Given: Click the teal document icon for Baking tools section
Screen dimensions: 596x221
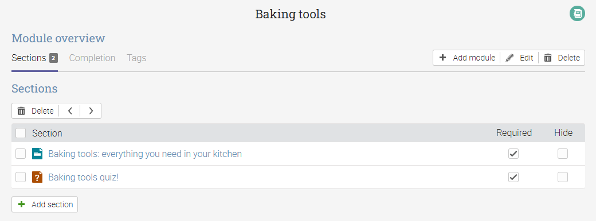Looking at the screenshot, I should [x=37, y=154].
